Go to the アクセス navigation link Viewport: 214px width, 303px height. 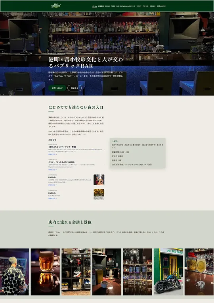point(145,6)
